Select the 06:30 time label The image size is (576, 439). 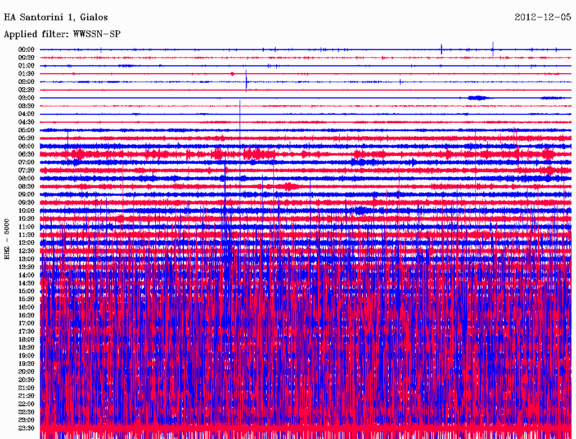pyautogui.click(x=26, y=154)
